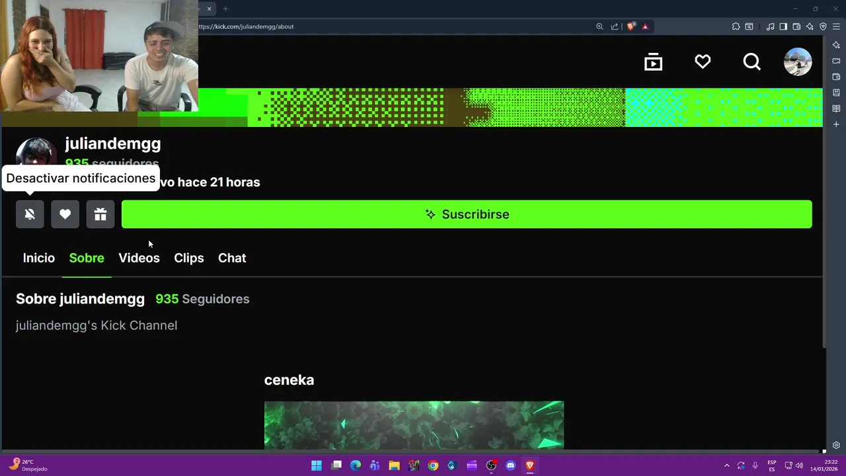
Task: Switch to the Inicio tab
Action: [x=39, y=258]
